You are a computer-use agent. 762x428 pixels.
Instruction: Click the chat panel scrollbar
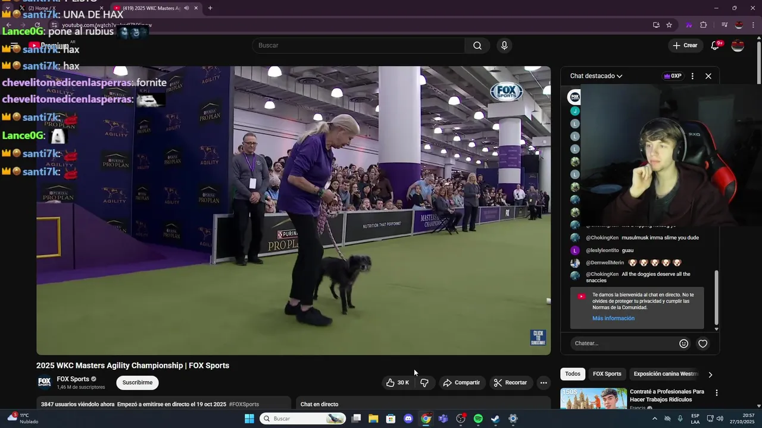click(x=717, y=297)
